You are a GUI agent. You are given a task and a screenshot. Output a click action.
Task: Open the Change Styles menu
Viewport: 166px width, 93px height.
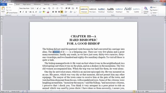click(x=146, y=10)
